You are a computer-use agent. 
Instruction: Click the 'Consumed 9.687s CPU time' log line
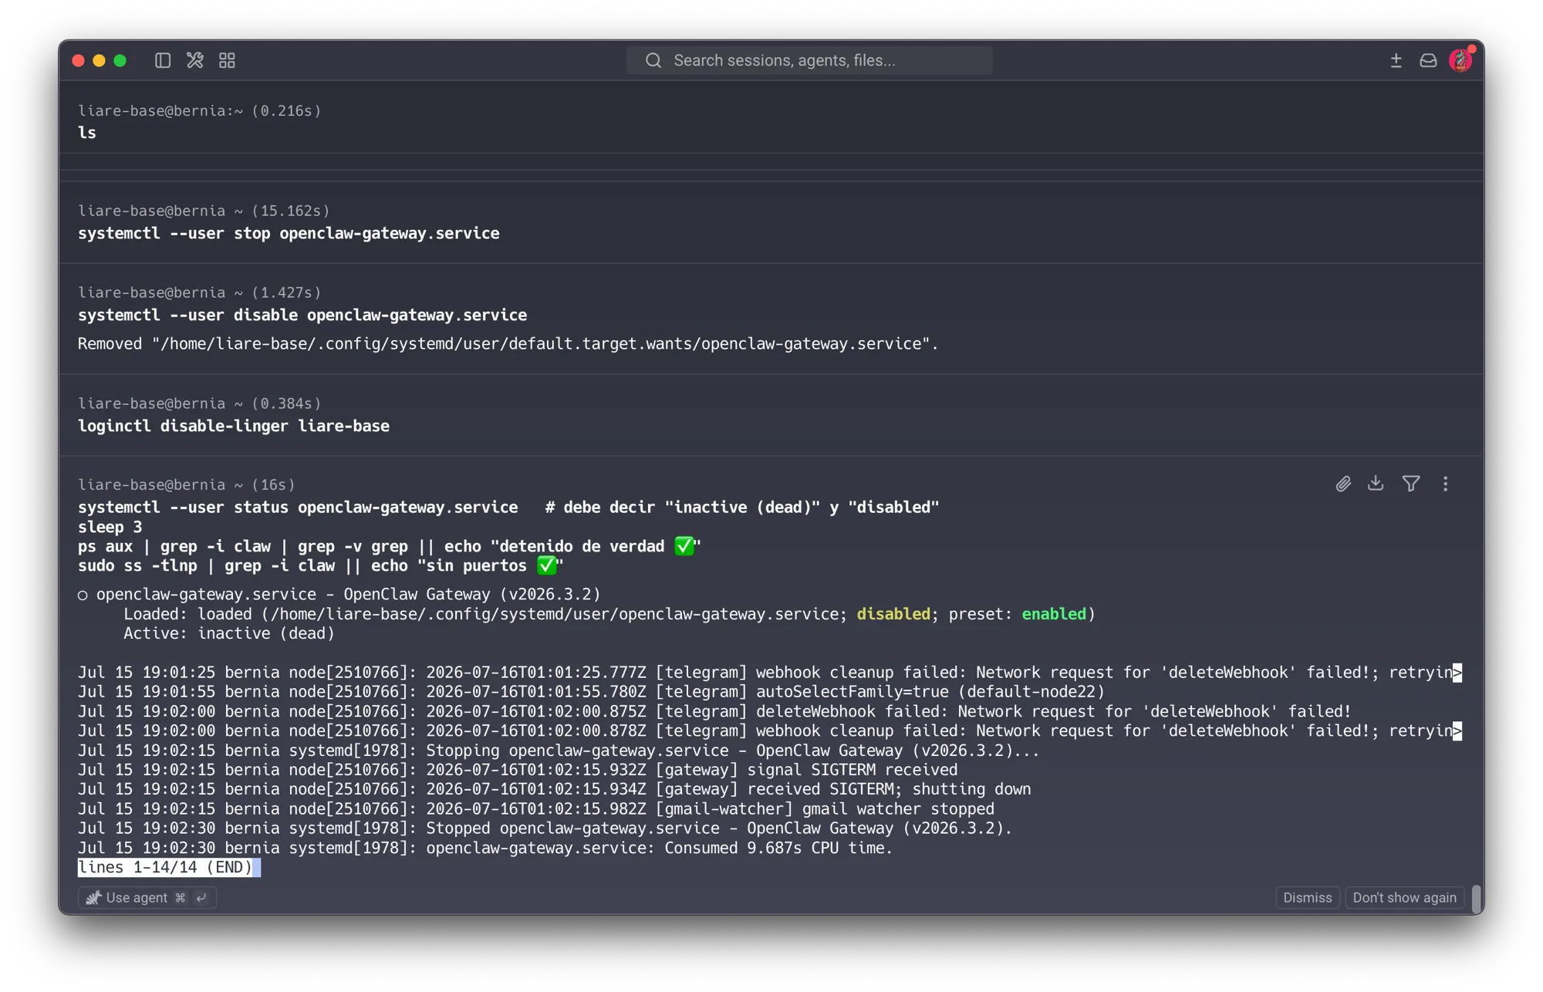tap(485, 848)
